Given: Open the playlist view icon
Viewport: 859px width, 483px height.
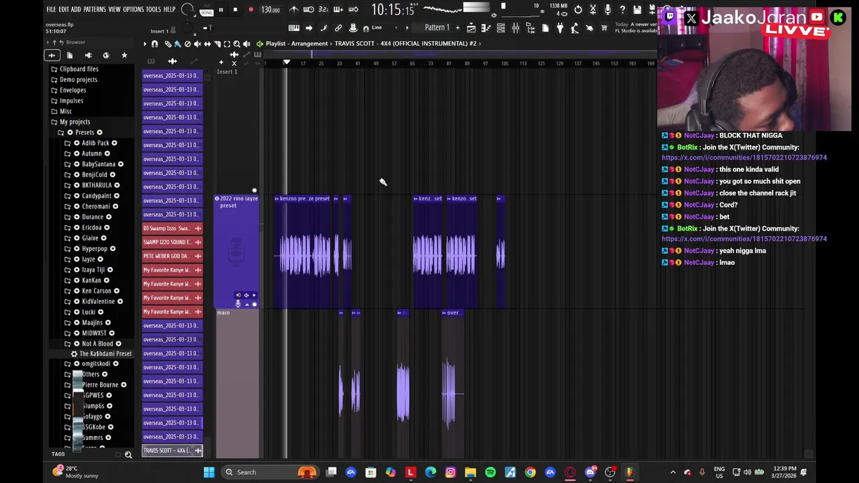Looking at the screenshot, I should click(471, 28).
